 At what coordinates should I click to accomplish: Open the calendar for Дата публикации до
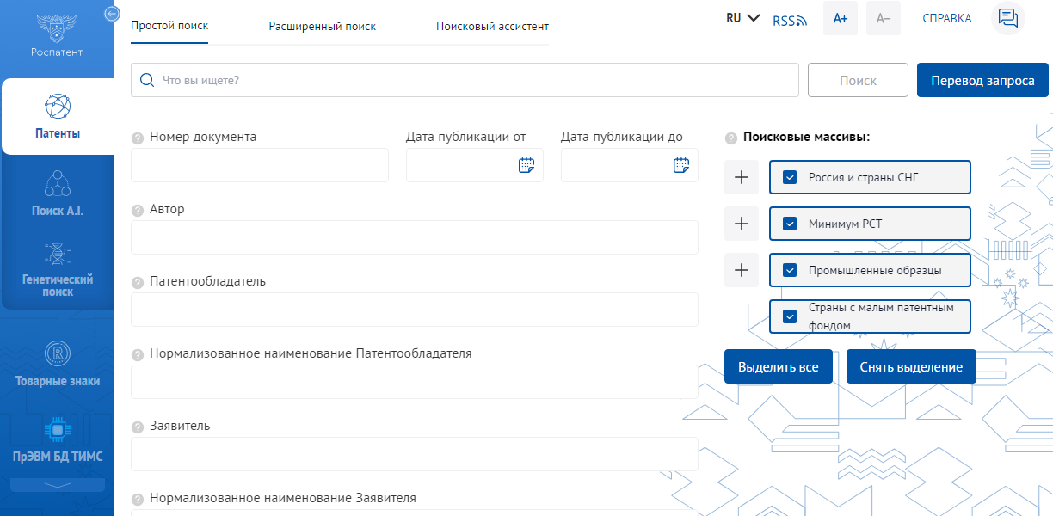click(681, 165)
